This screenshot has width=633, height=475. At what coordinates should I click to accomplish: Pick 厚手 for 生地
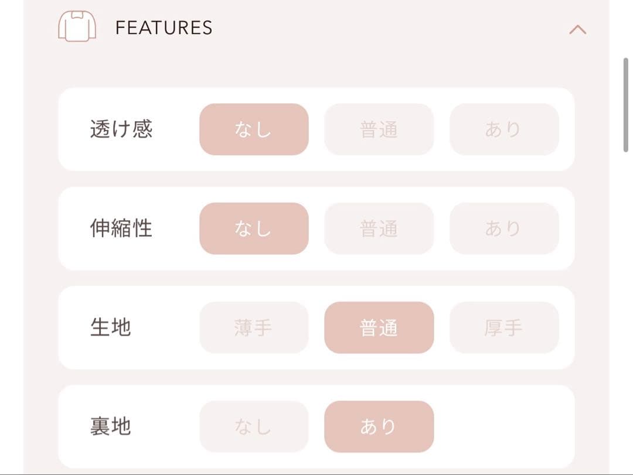[x=505, y=327]
